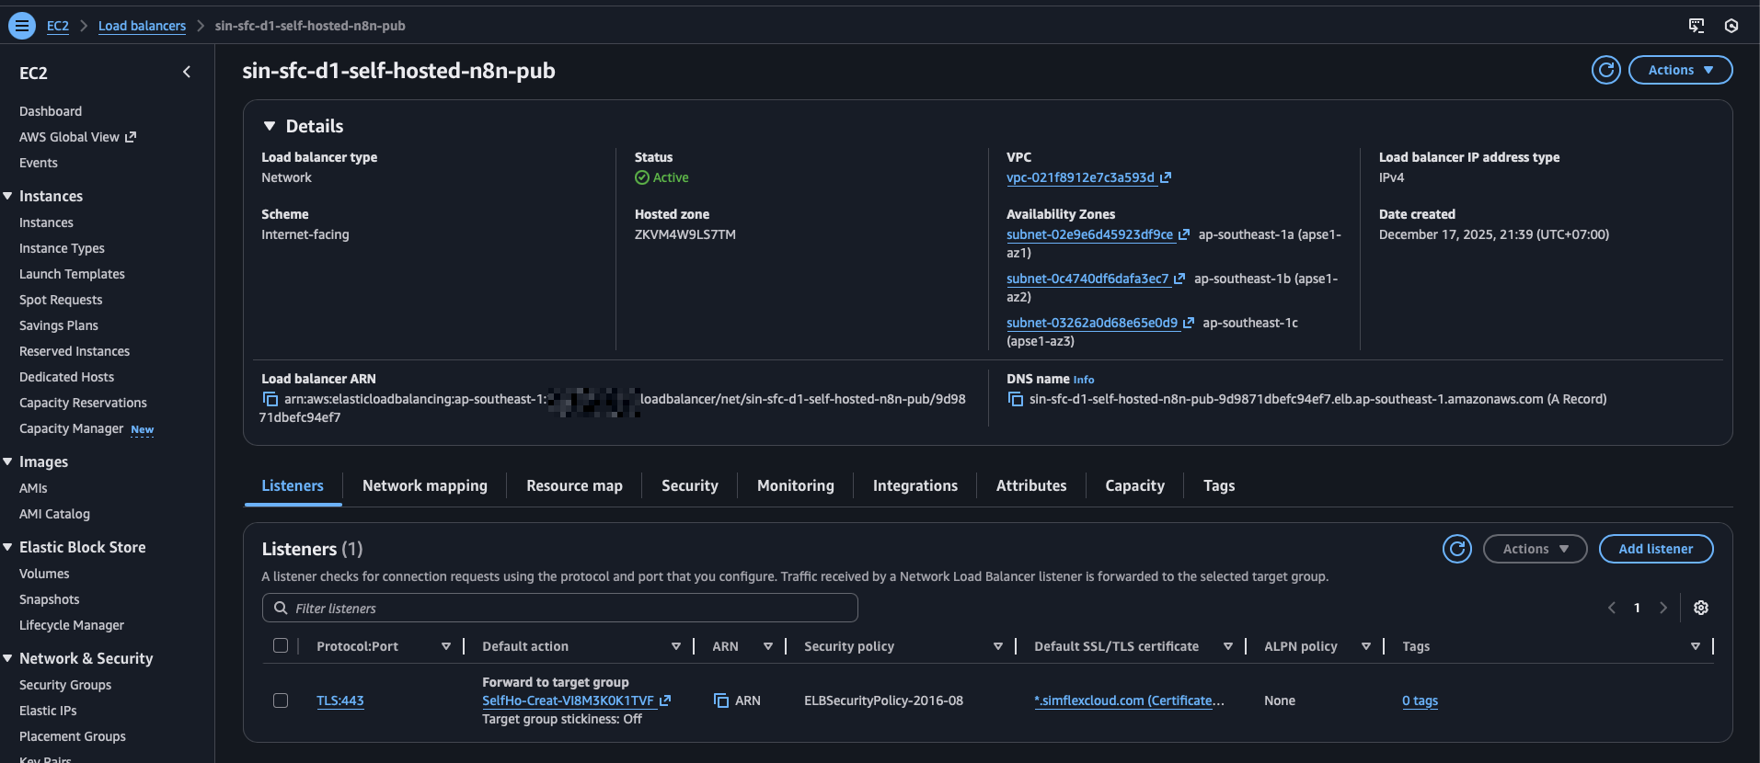Click the green Active status icon

[642, 177]
